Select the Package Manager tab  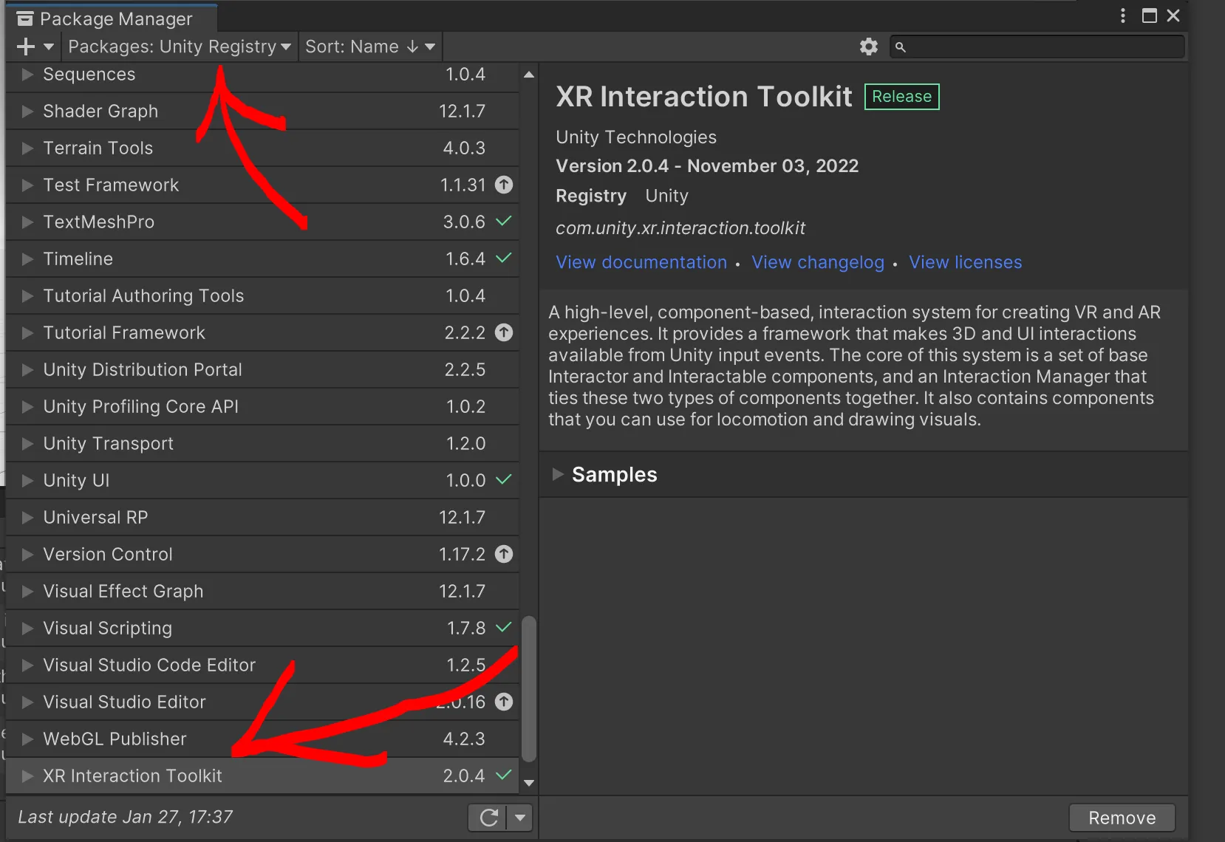pyautogui.click(x=112, y=18)
